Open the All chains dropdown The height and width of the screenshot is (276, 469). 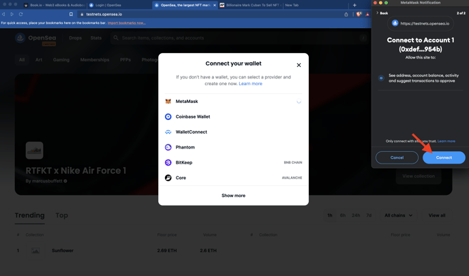(398, 215)
